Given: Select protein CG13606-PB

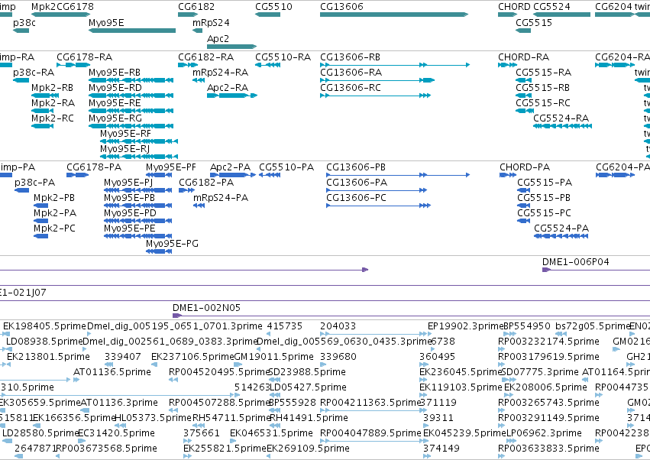Looking at the screenshot, I should click(356, 167).
